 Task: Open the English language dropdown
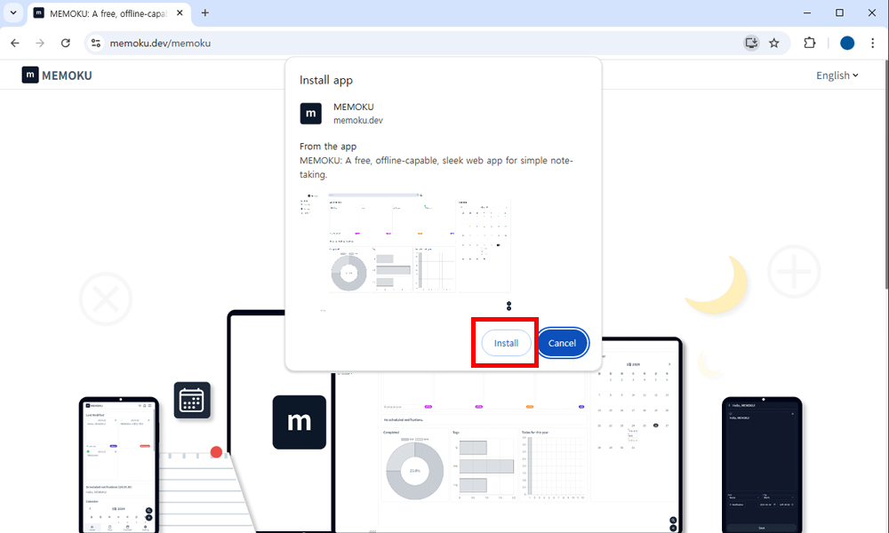837,76
